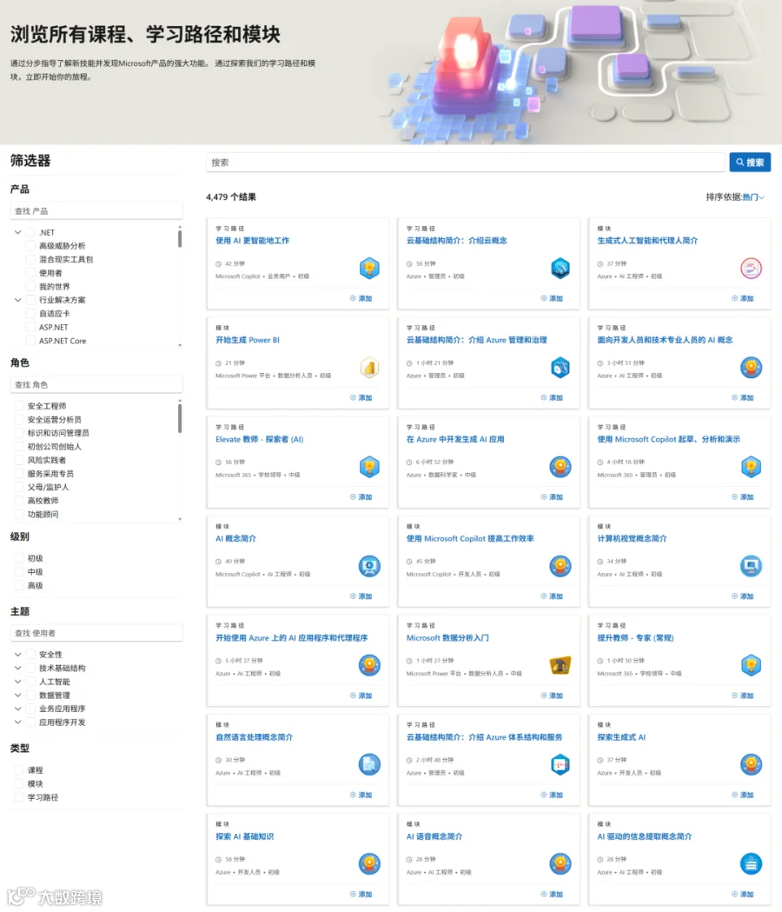Expand the 安全性 subject node
This screenshot has height=912, width=782.
pos(17,655)
